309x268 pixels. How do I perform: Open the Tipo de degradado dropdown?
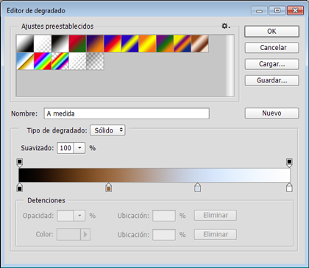click(x=107, y=130)
